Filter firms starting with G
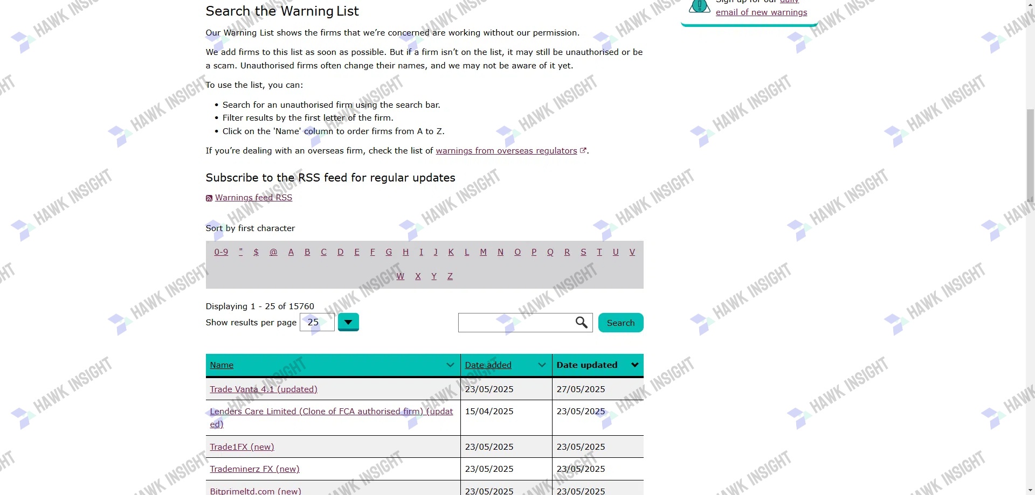 (389, 252)
